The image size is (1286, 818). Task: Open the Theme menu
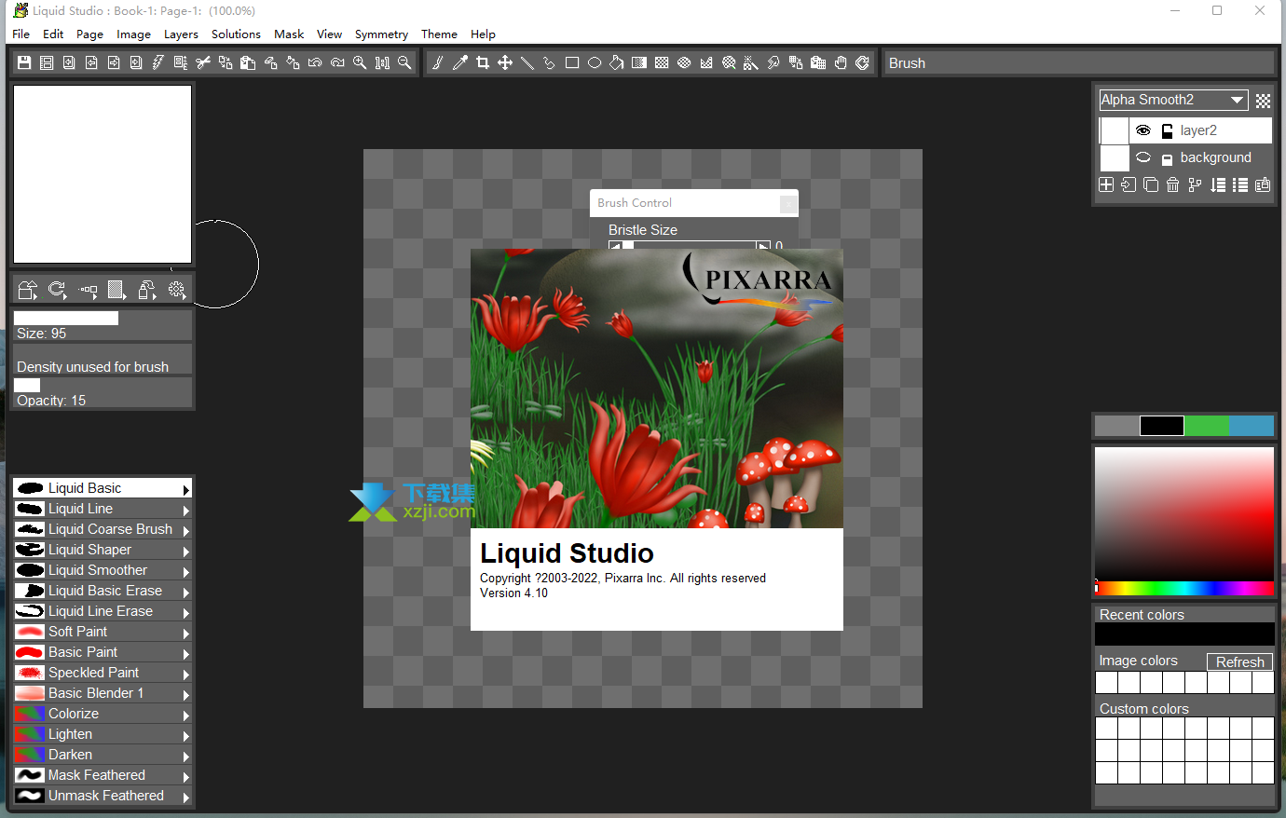click(x=439, y=34)
